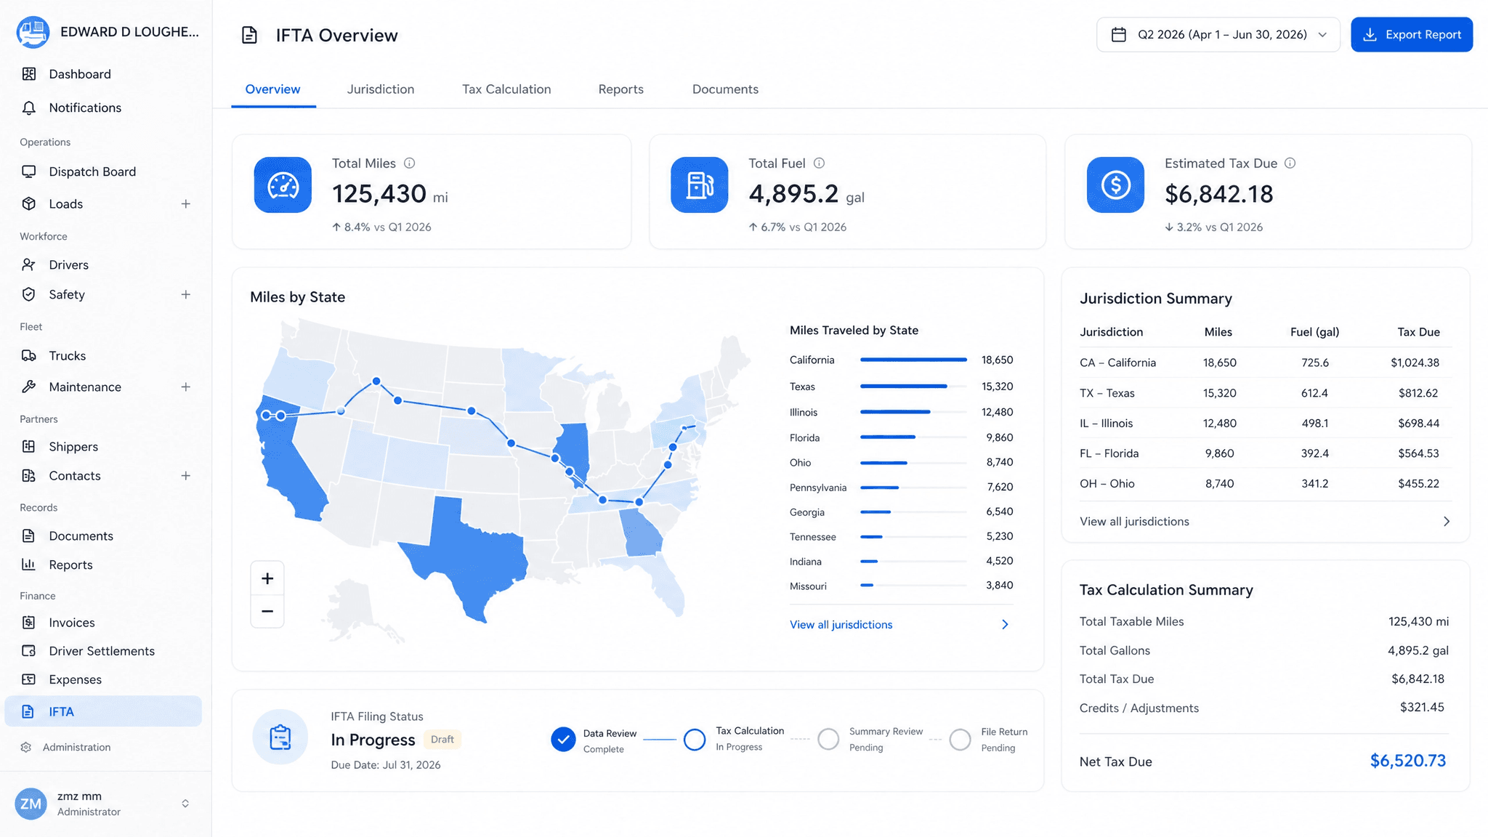Expand the Maintenance submenu plus
Image resolution: width=1488 pixels, height=837 pixels.
click(186, 387)
